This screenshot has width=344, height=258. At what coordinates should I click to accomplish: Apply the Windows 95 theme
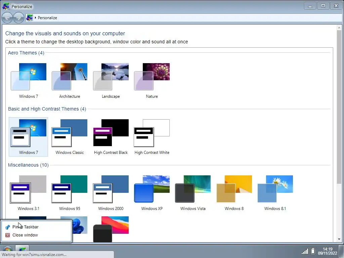pos(70,193)
